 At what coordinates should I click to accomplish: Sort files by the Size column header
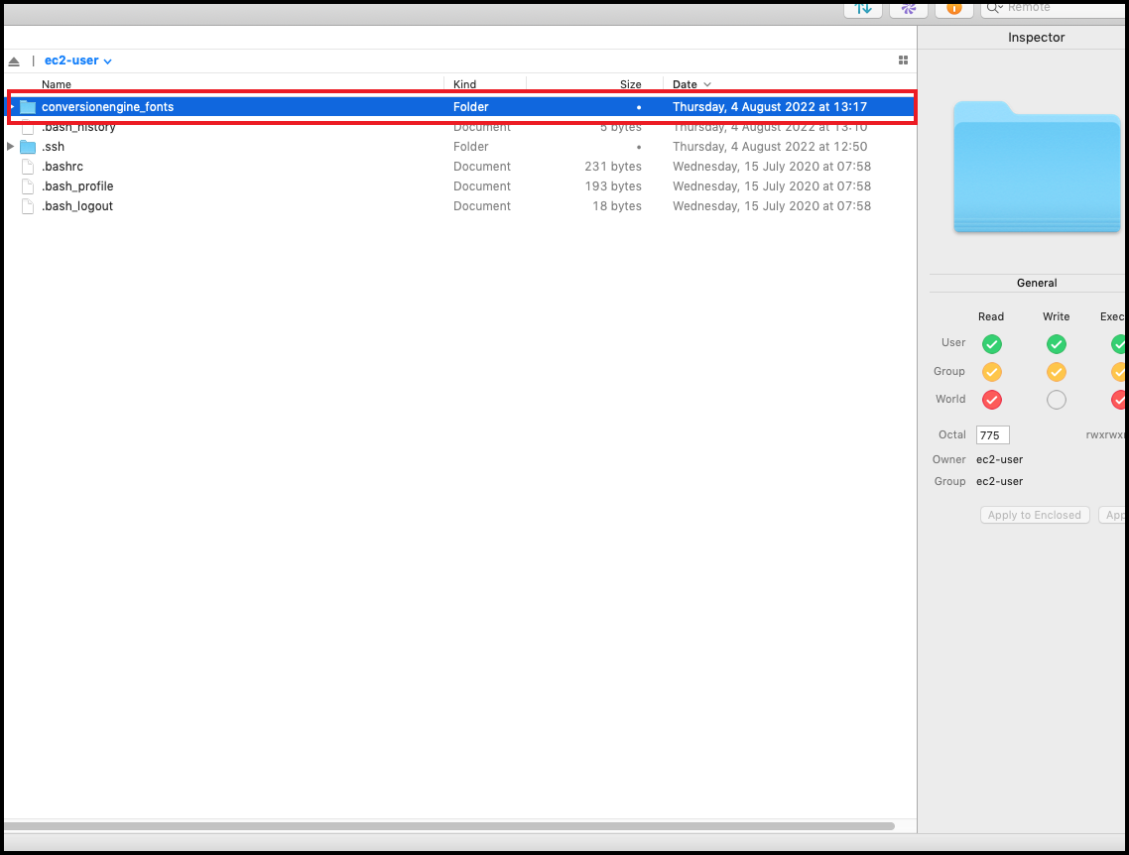tap(630, 84)
